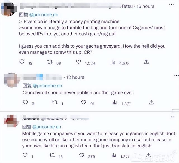Open more options on the 16 hours tweet
This screenshot has width=179, height=163.
(171, 5)
